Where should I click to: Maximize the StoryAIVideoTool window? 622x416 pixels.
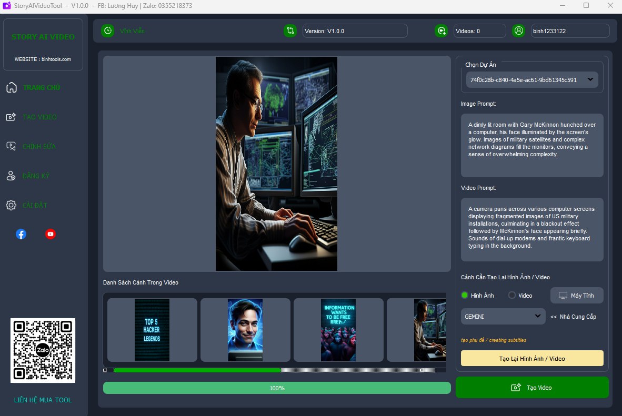click(586, 6)
